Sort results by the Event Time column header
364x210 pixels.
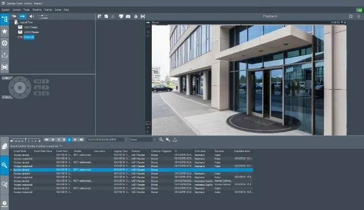click(x=61, y=151)
